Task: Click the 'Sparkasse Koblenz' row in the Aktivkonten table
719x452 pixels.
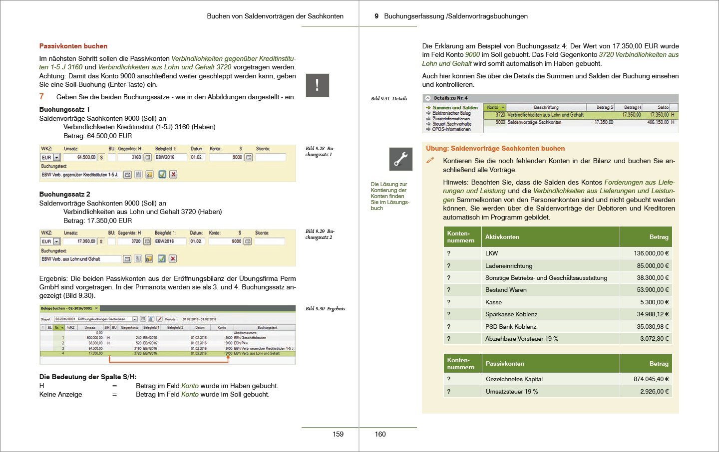Action: [558, 314]
